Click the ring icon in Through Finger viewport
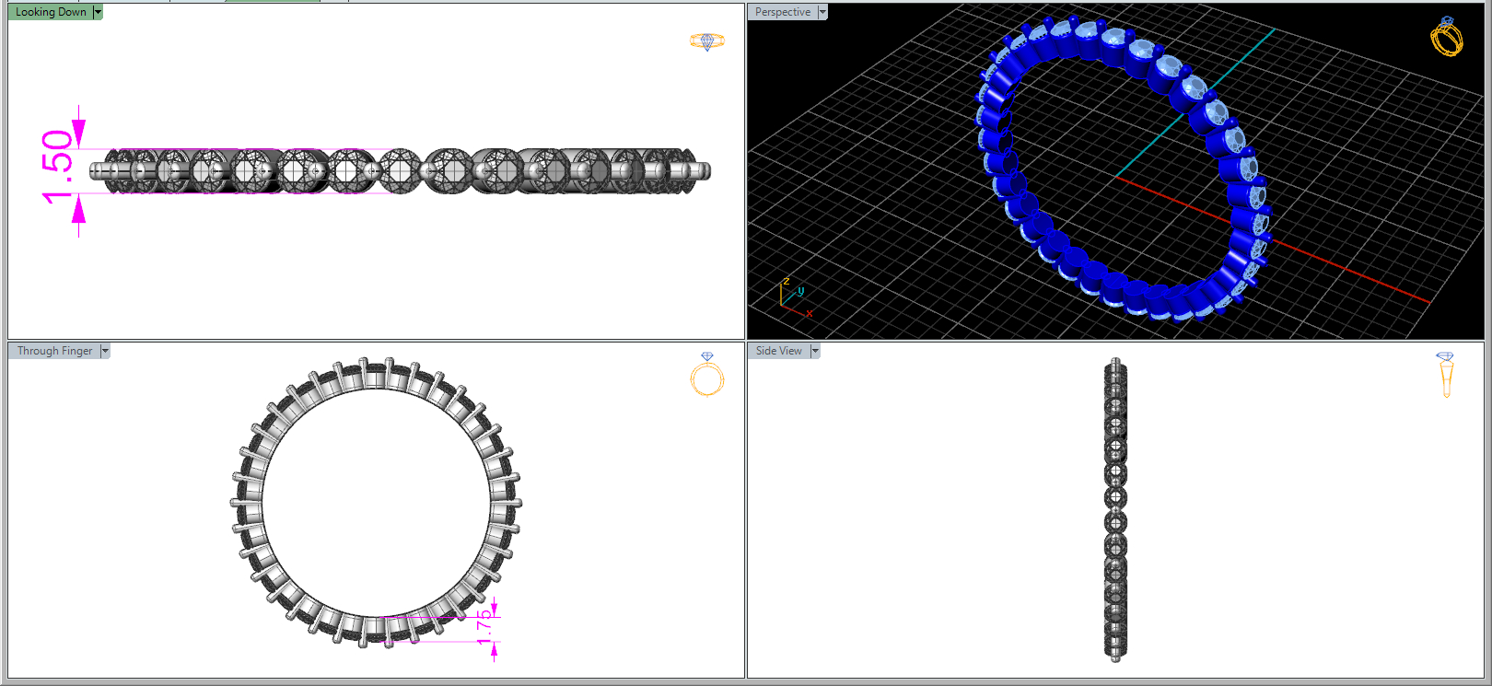The width and height of the screenshot is (1492, 686). pos(707,374)
